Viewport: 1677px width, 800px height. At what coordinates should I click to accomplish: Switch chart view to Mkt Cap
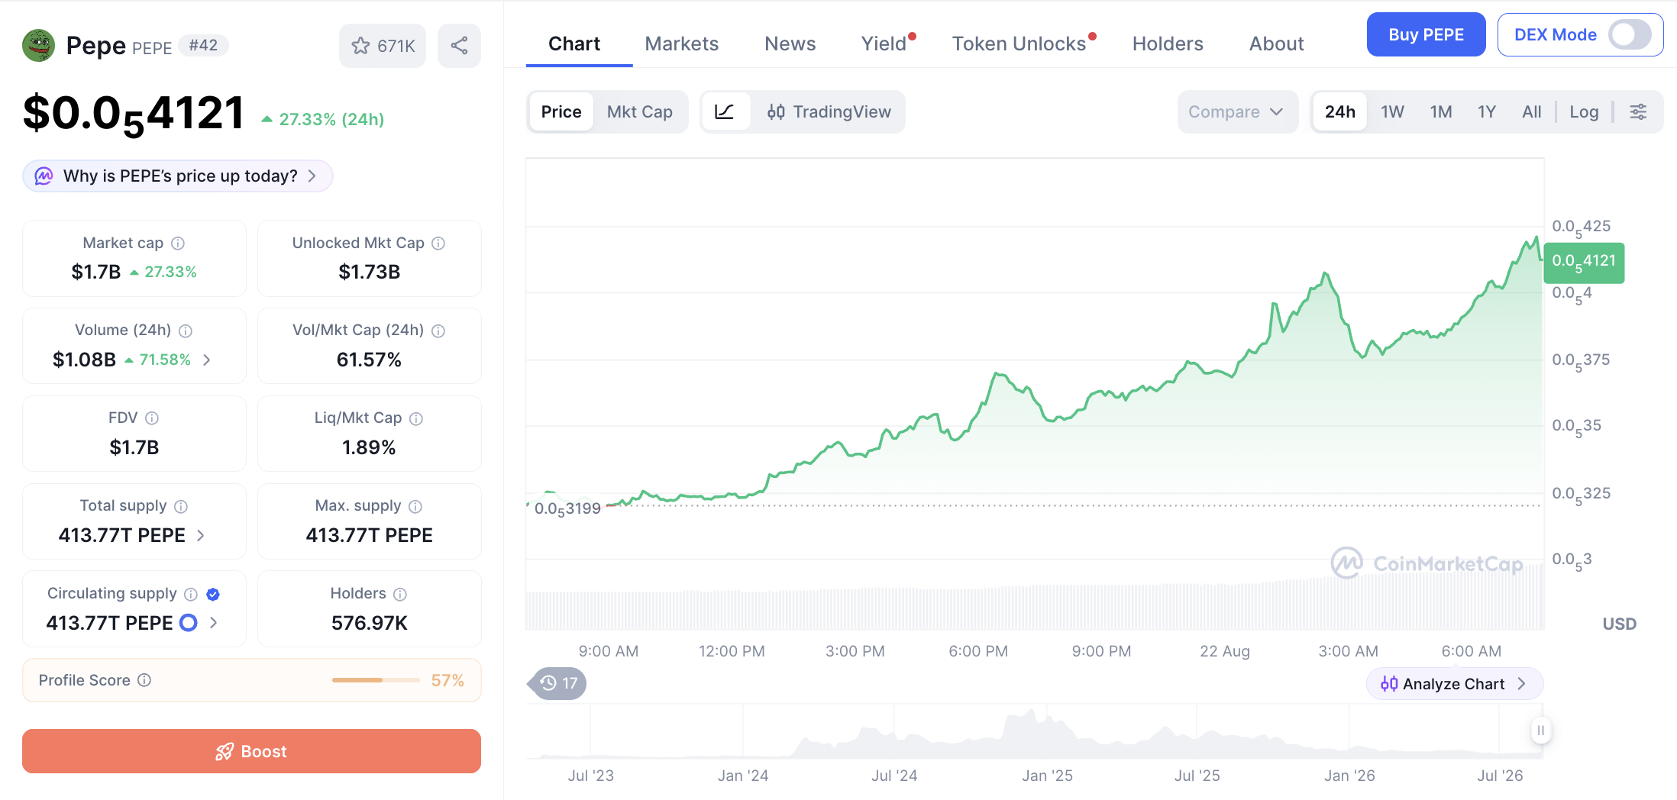pos(639,111)
